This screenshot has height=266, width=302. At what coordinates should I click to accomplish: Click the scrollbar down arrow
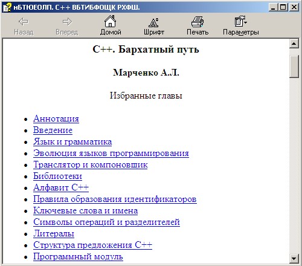[294, 258]
